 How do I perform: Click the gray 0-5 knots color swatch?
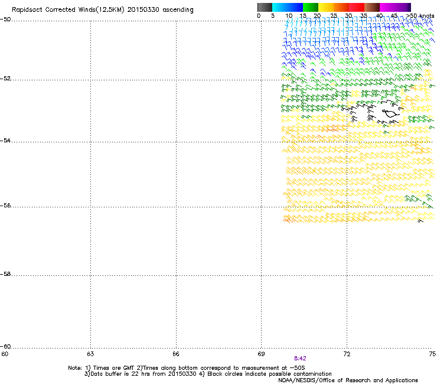[265, 7]
